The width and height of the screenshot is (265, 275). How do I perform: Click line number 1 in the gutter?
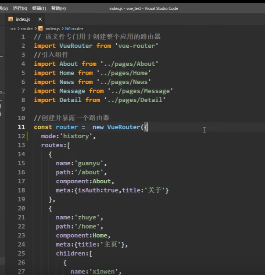23,37
